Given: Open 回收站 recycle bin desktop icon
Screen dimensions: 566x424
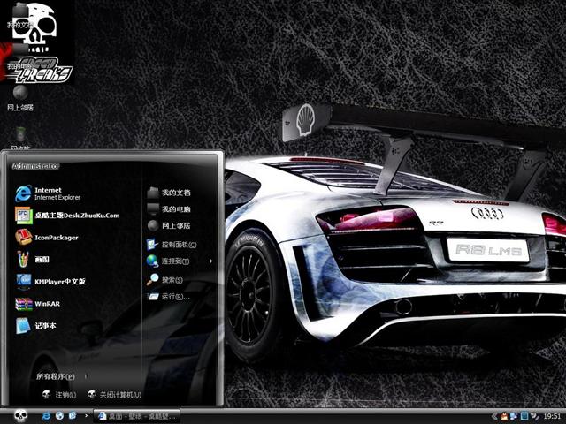Looking at the screenshot, I should coord(20,139).
